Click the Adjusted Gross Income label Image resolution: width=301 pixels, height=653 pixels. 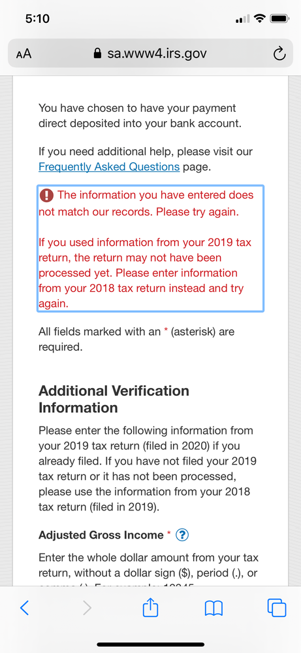(x=101, y=535)
